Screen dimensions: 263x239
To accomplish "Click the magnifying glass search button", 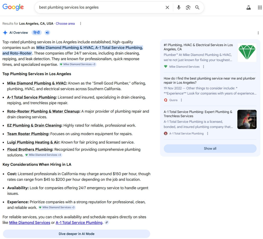I will [x=197, y=7].
